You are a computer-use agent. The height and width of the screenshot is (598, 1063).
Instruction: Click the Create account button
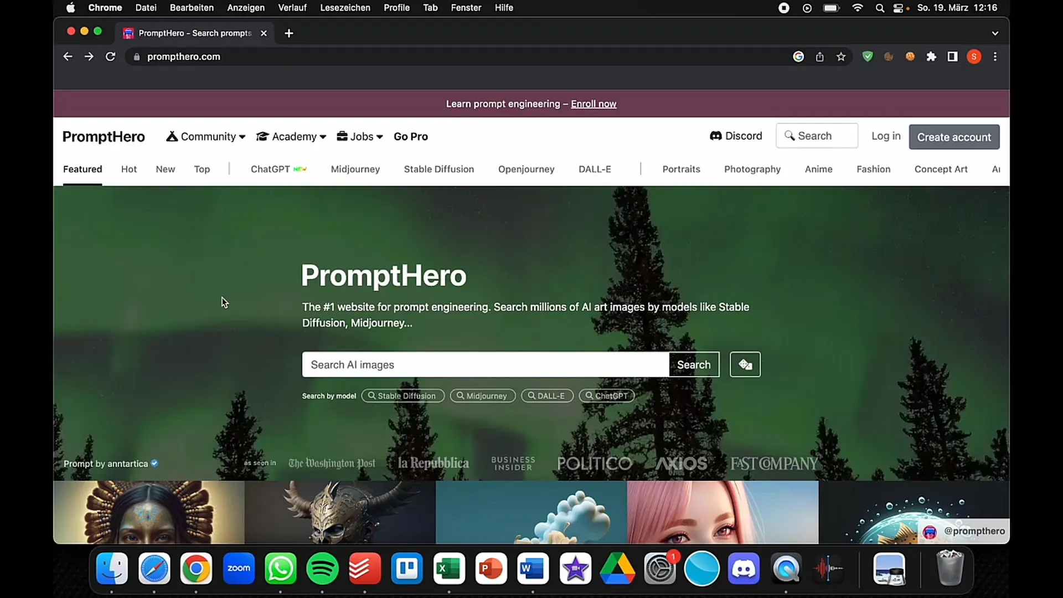[954, 137]
